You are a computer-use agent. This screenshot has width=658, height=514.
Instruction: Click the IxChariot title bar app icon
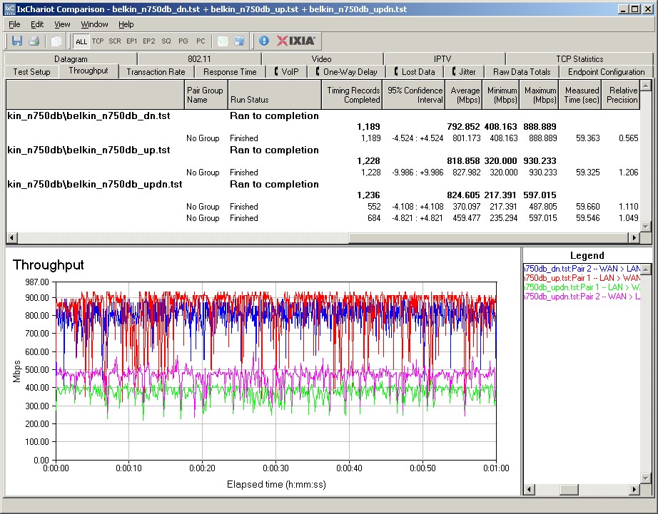(9, 9)
